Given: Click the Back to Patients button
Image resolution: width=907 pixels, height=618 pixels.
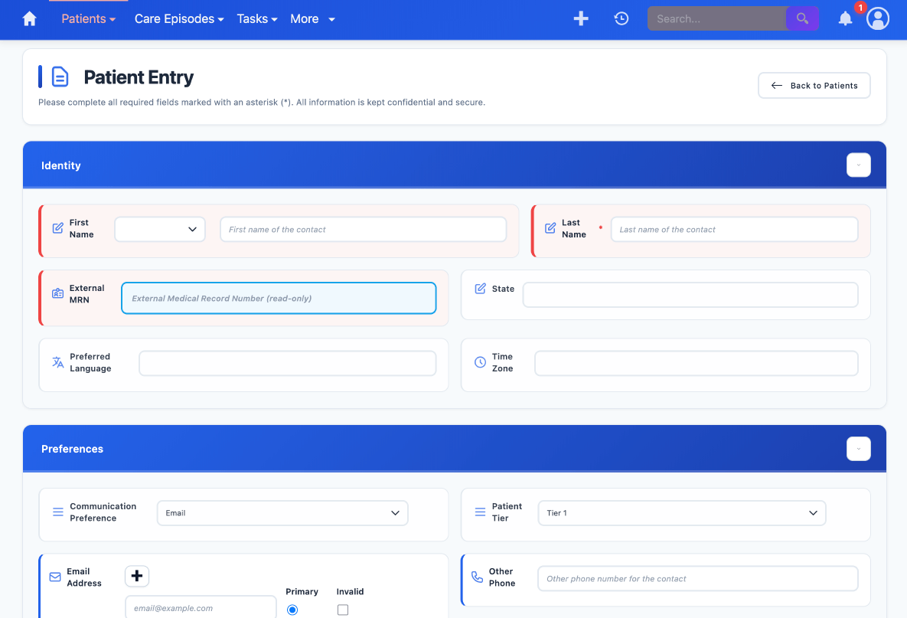Looking at the screenshot, I should click(814, 85).
